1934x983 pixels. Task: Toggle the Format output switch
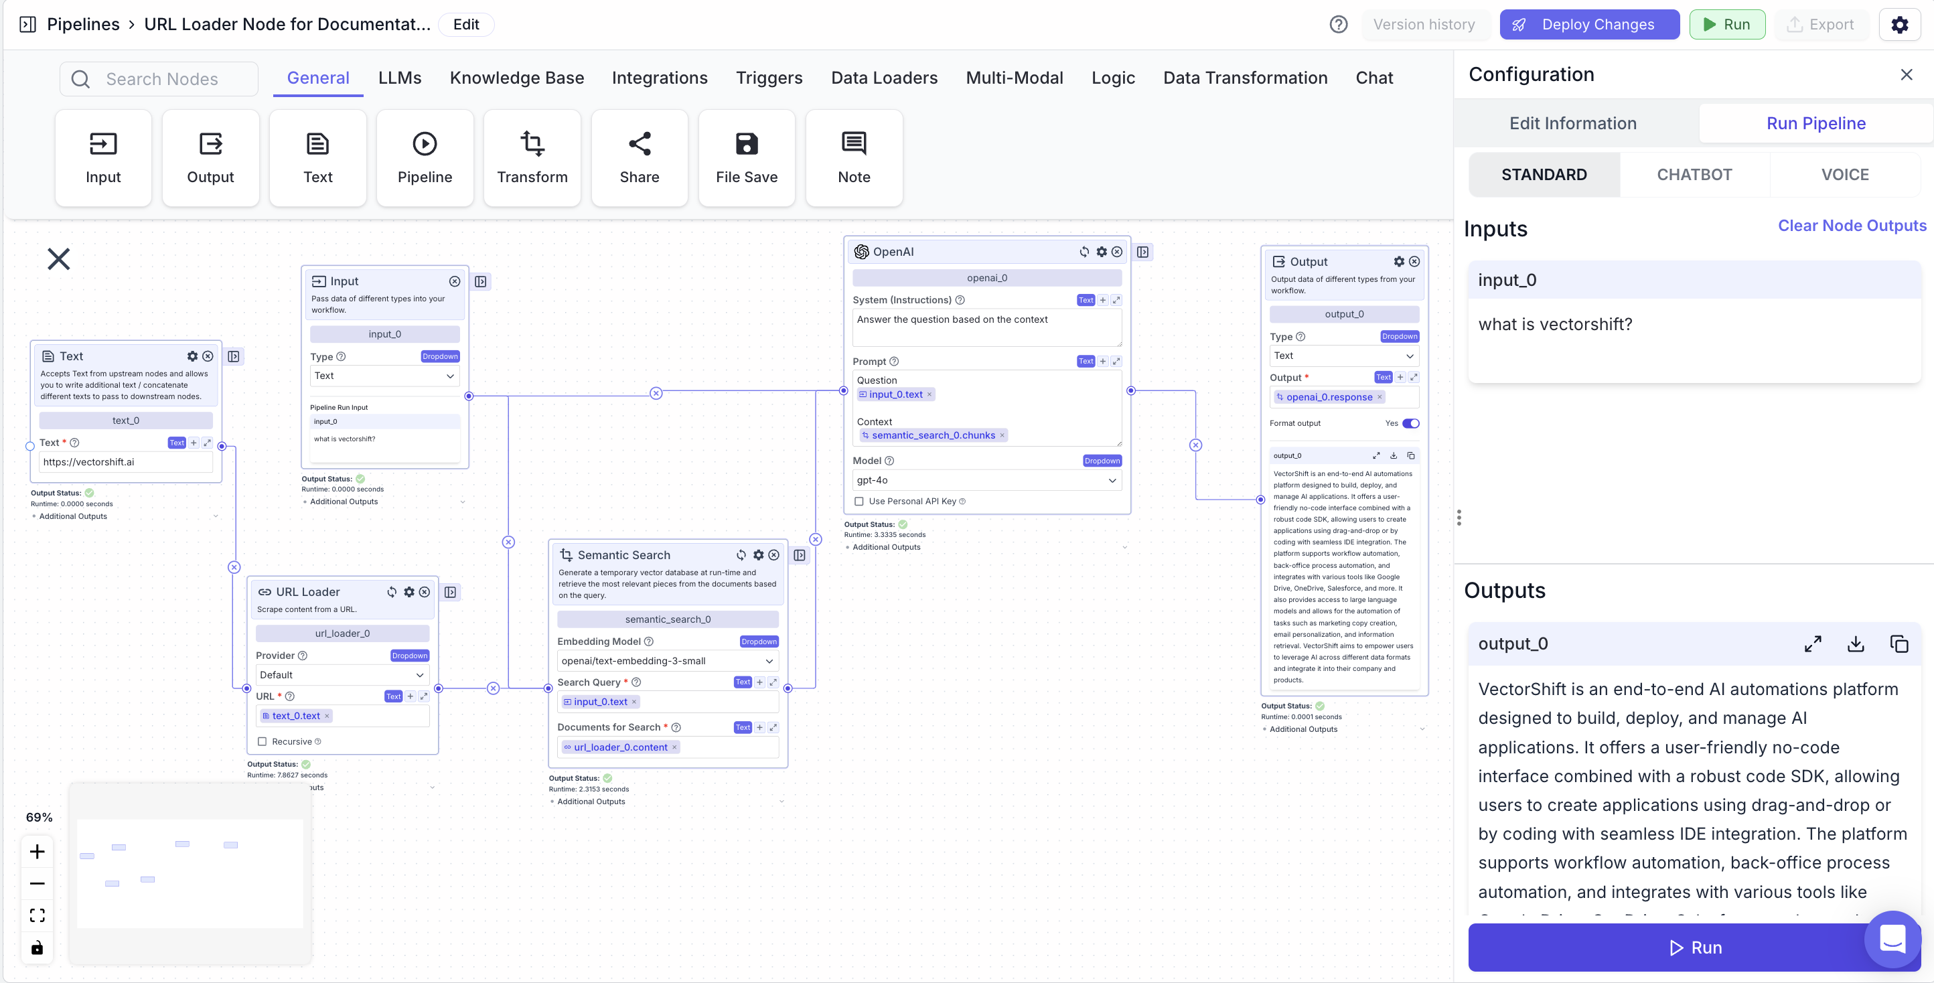[x=1410, y=423]
